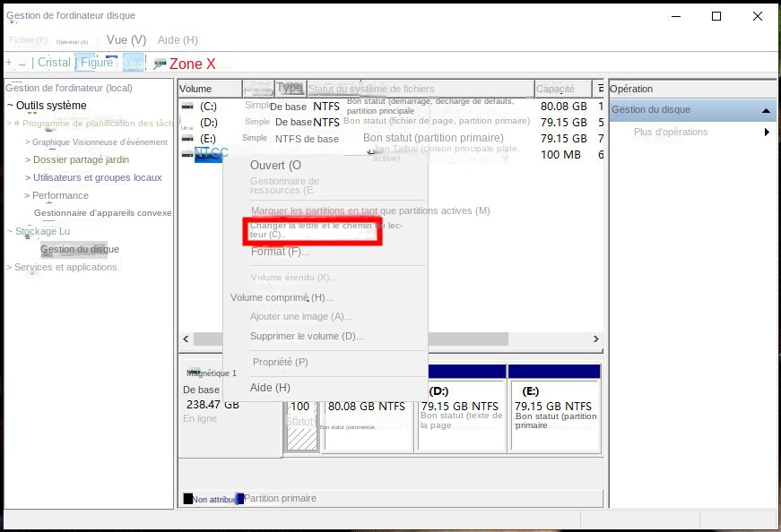
Task: Select Format (F) in the context menu
Action: pyautogui.click(x=280, y=252)
